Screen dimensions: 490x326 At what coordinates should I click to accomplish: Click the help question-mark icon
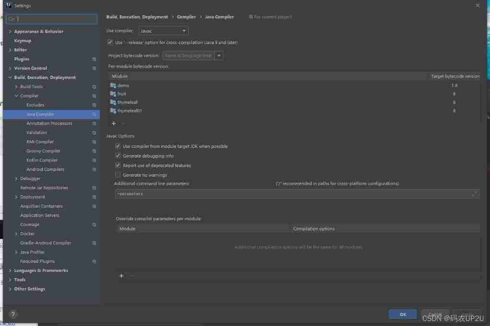click(x=12, y=314)
